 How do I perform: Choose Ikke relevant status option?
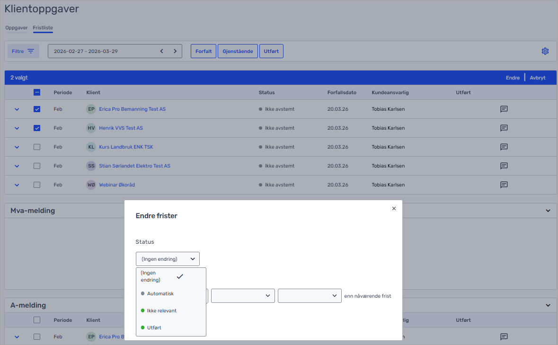[161, 310]
